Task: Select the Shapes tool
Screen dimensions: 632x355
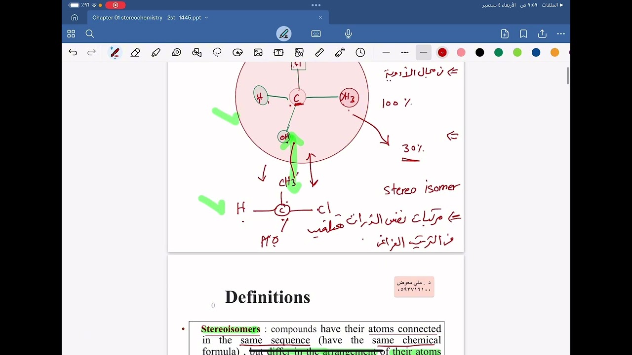Action: coord(197,52)
